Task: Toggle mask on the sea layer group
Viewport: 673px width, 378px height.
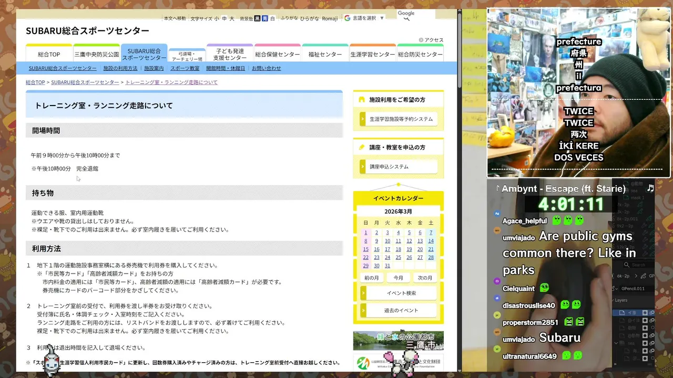Action: pos(645,343)
